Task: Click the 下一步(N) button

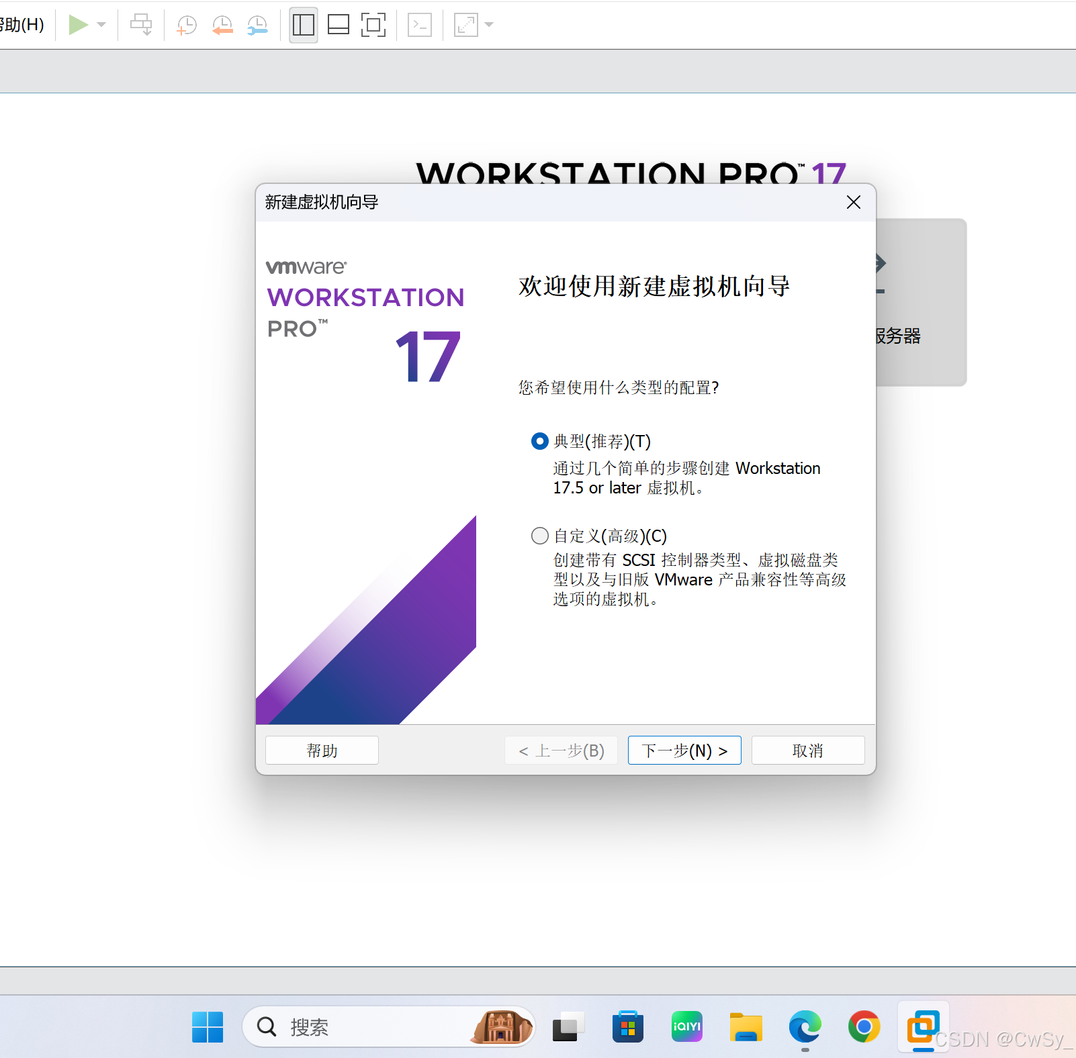Action: click(684, 751)
